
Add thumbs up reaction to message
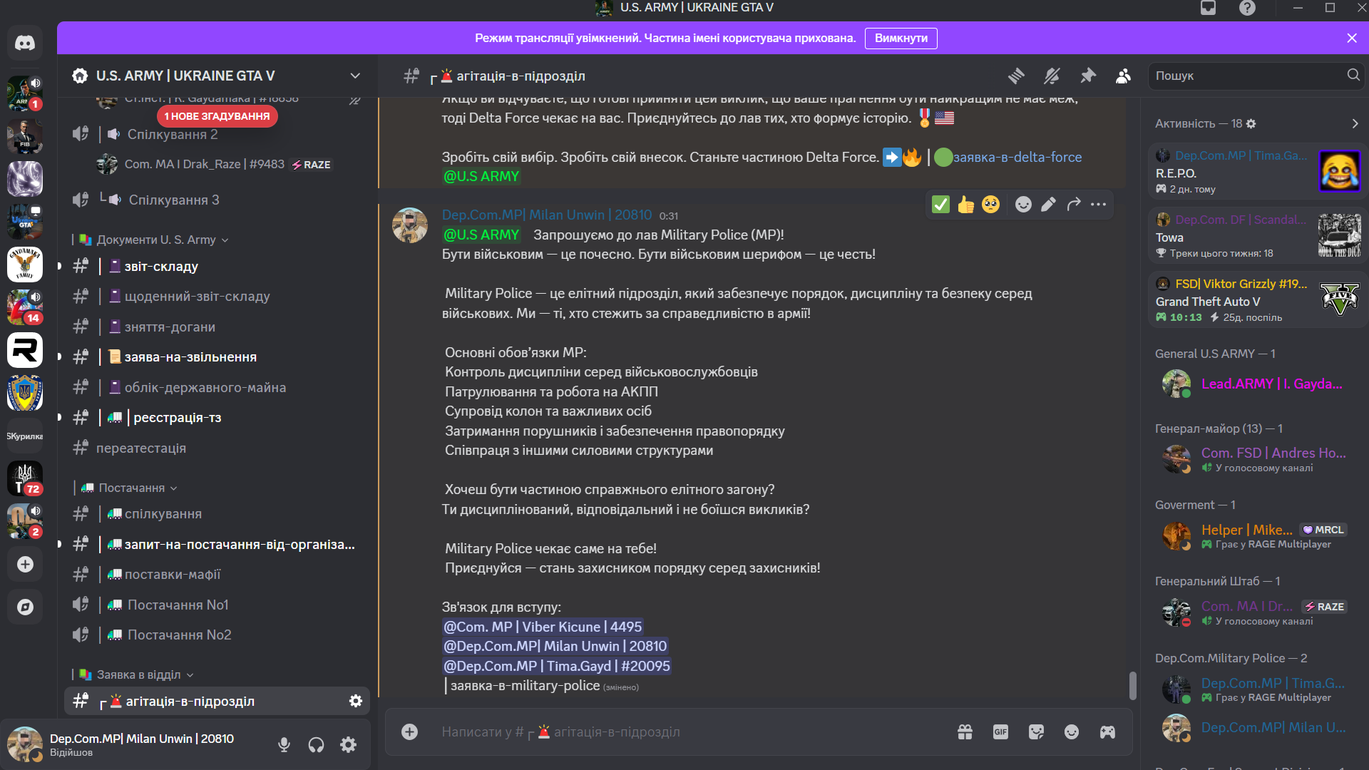966,205
